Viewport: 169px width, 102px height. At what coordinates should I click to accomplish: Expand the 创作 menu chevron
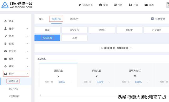pos(27,36)
